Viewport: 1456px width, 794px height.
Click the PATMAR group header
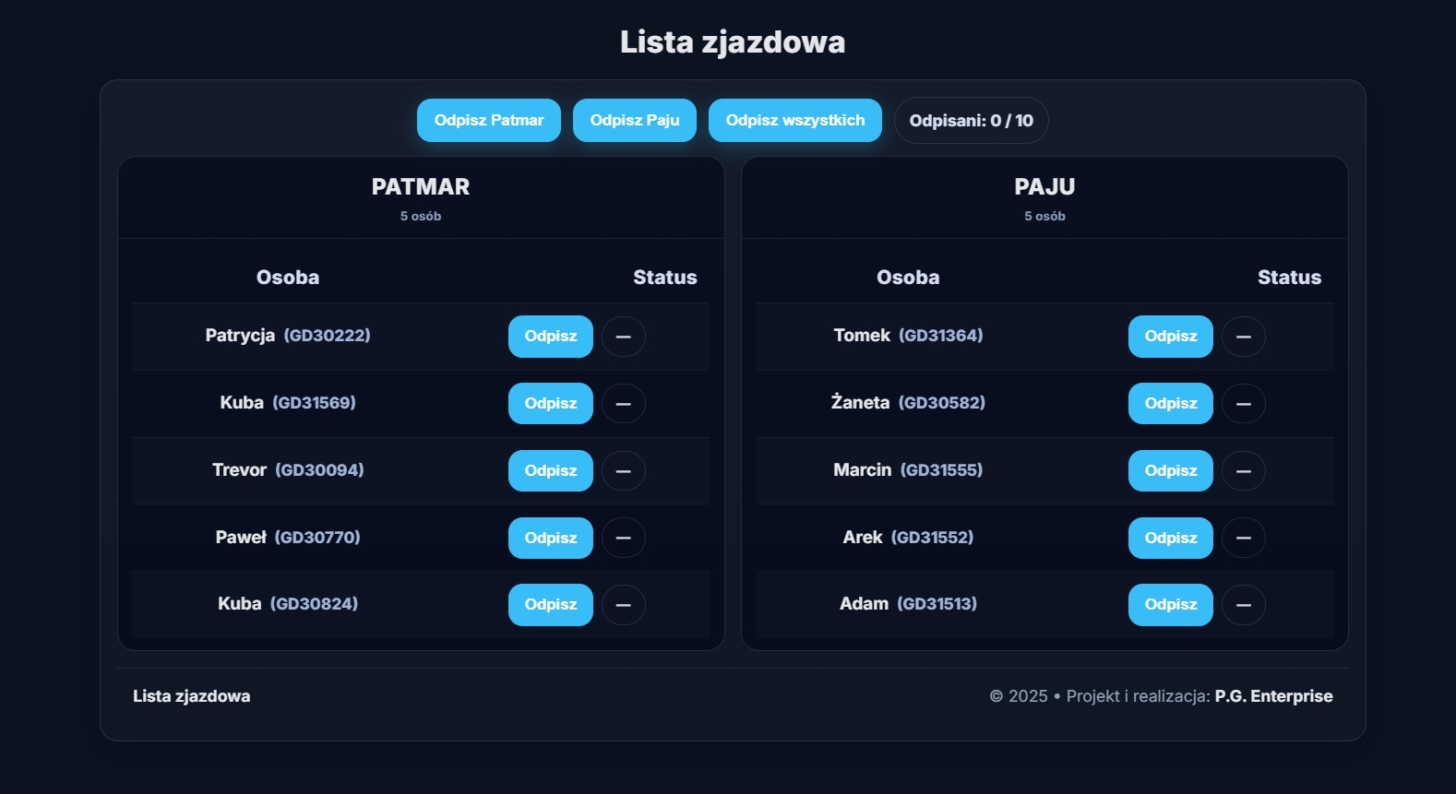pos(420,187)
